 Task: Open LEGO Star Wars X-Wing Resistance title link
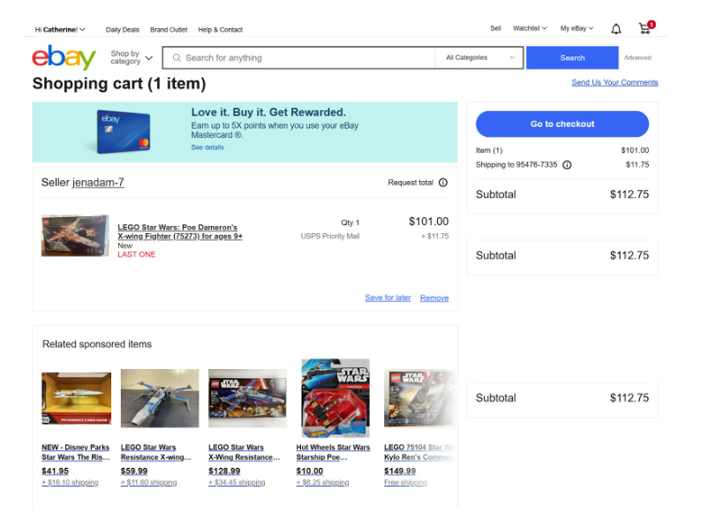coord(245,452)
